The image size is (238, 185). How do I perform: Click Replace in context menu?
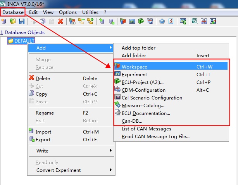pyautogui.click(x=71, y=67)
